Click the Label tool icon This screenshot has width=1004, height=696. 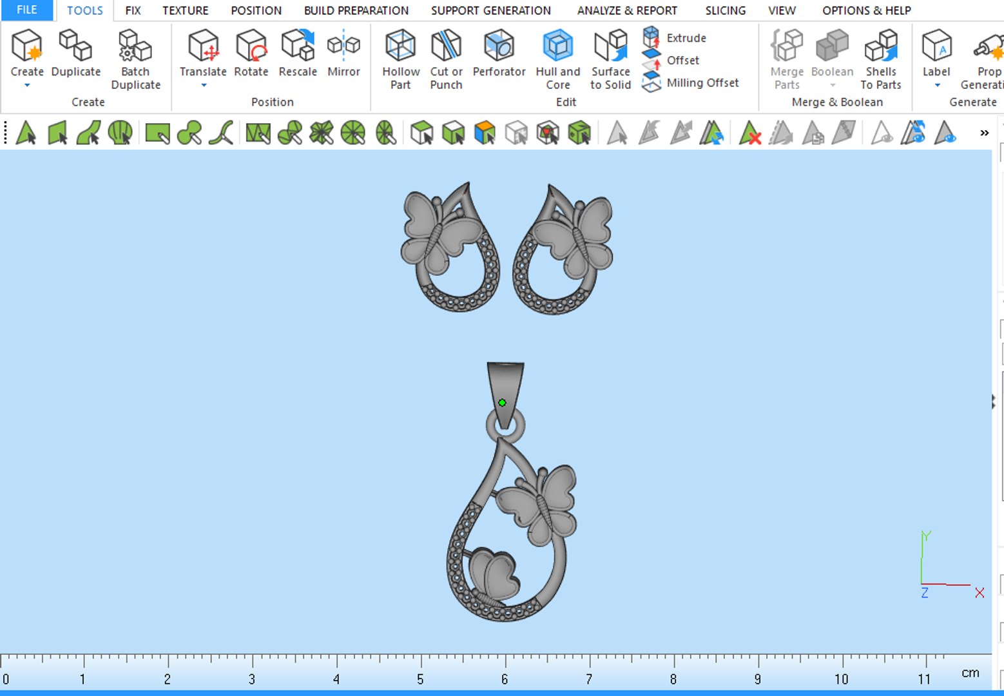tap(936, 45)
